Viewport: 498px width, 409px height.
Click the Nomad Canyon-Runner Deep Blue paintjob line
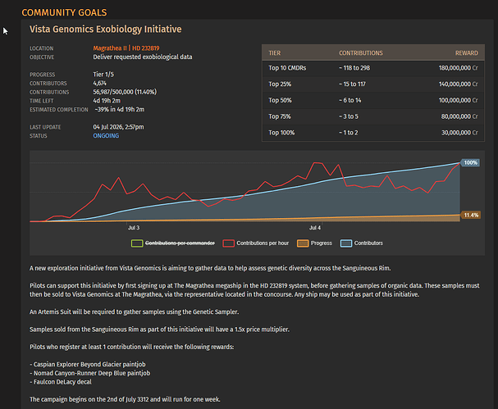90,373
